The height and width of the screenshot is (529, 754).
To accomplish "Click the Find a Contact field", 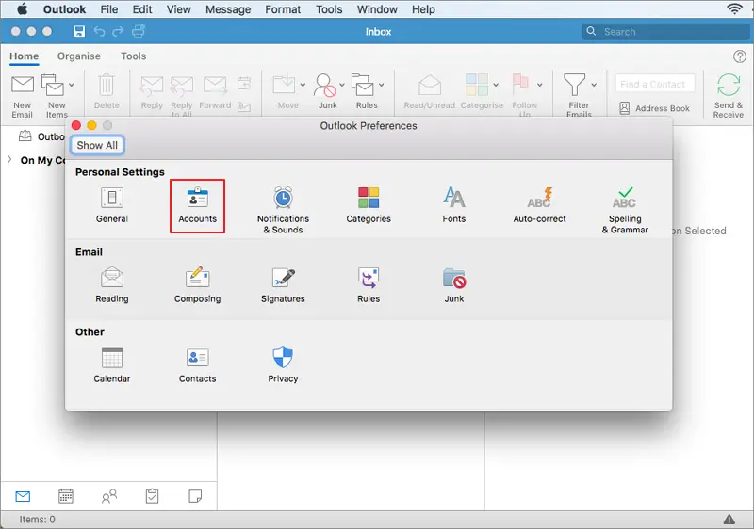I will click(x=655, y=84).
